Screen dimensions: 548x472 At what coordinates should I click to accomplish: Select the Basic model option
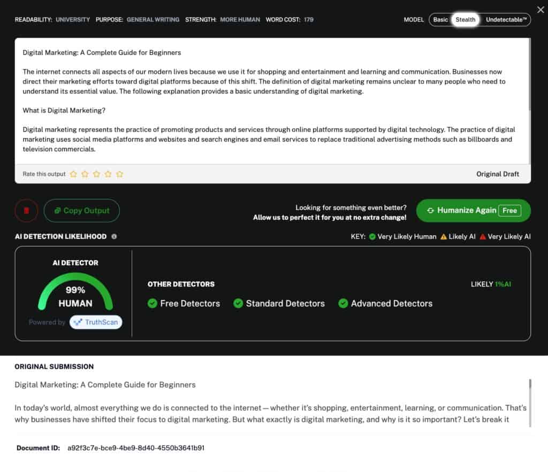pos(440,20)
